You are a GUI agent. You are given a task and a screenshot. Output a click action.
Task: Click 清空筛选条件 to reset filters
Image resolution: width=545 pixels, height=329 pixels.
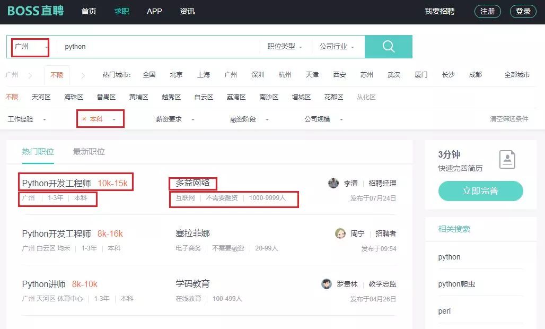click(509, 119)
